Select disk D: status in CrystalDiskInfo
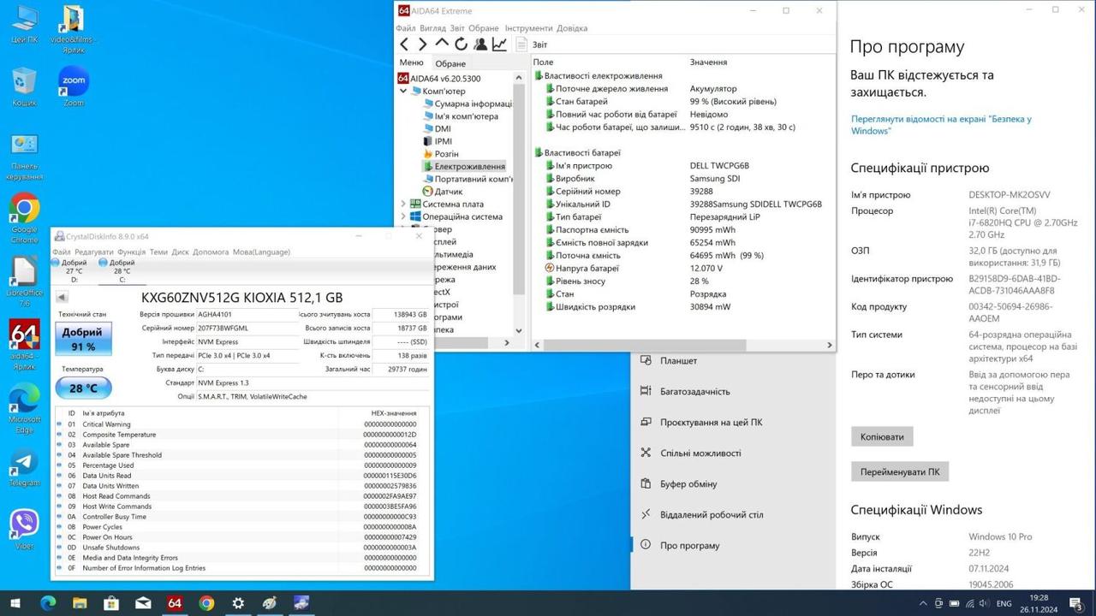 69,270
